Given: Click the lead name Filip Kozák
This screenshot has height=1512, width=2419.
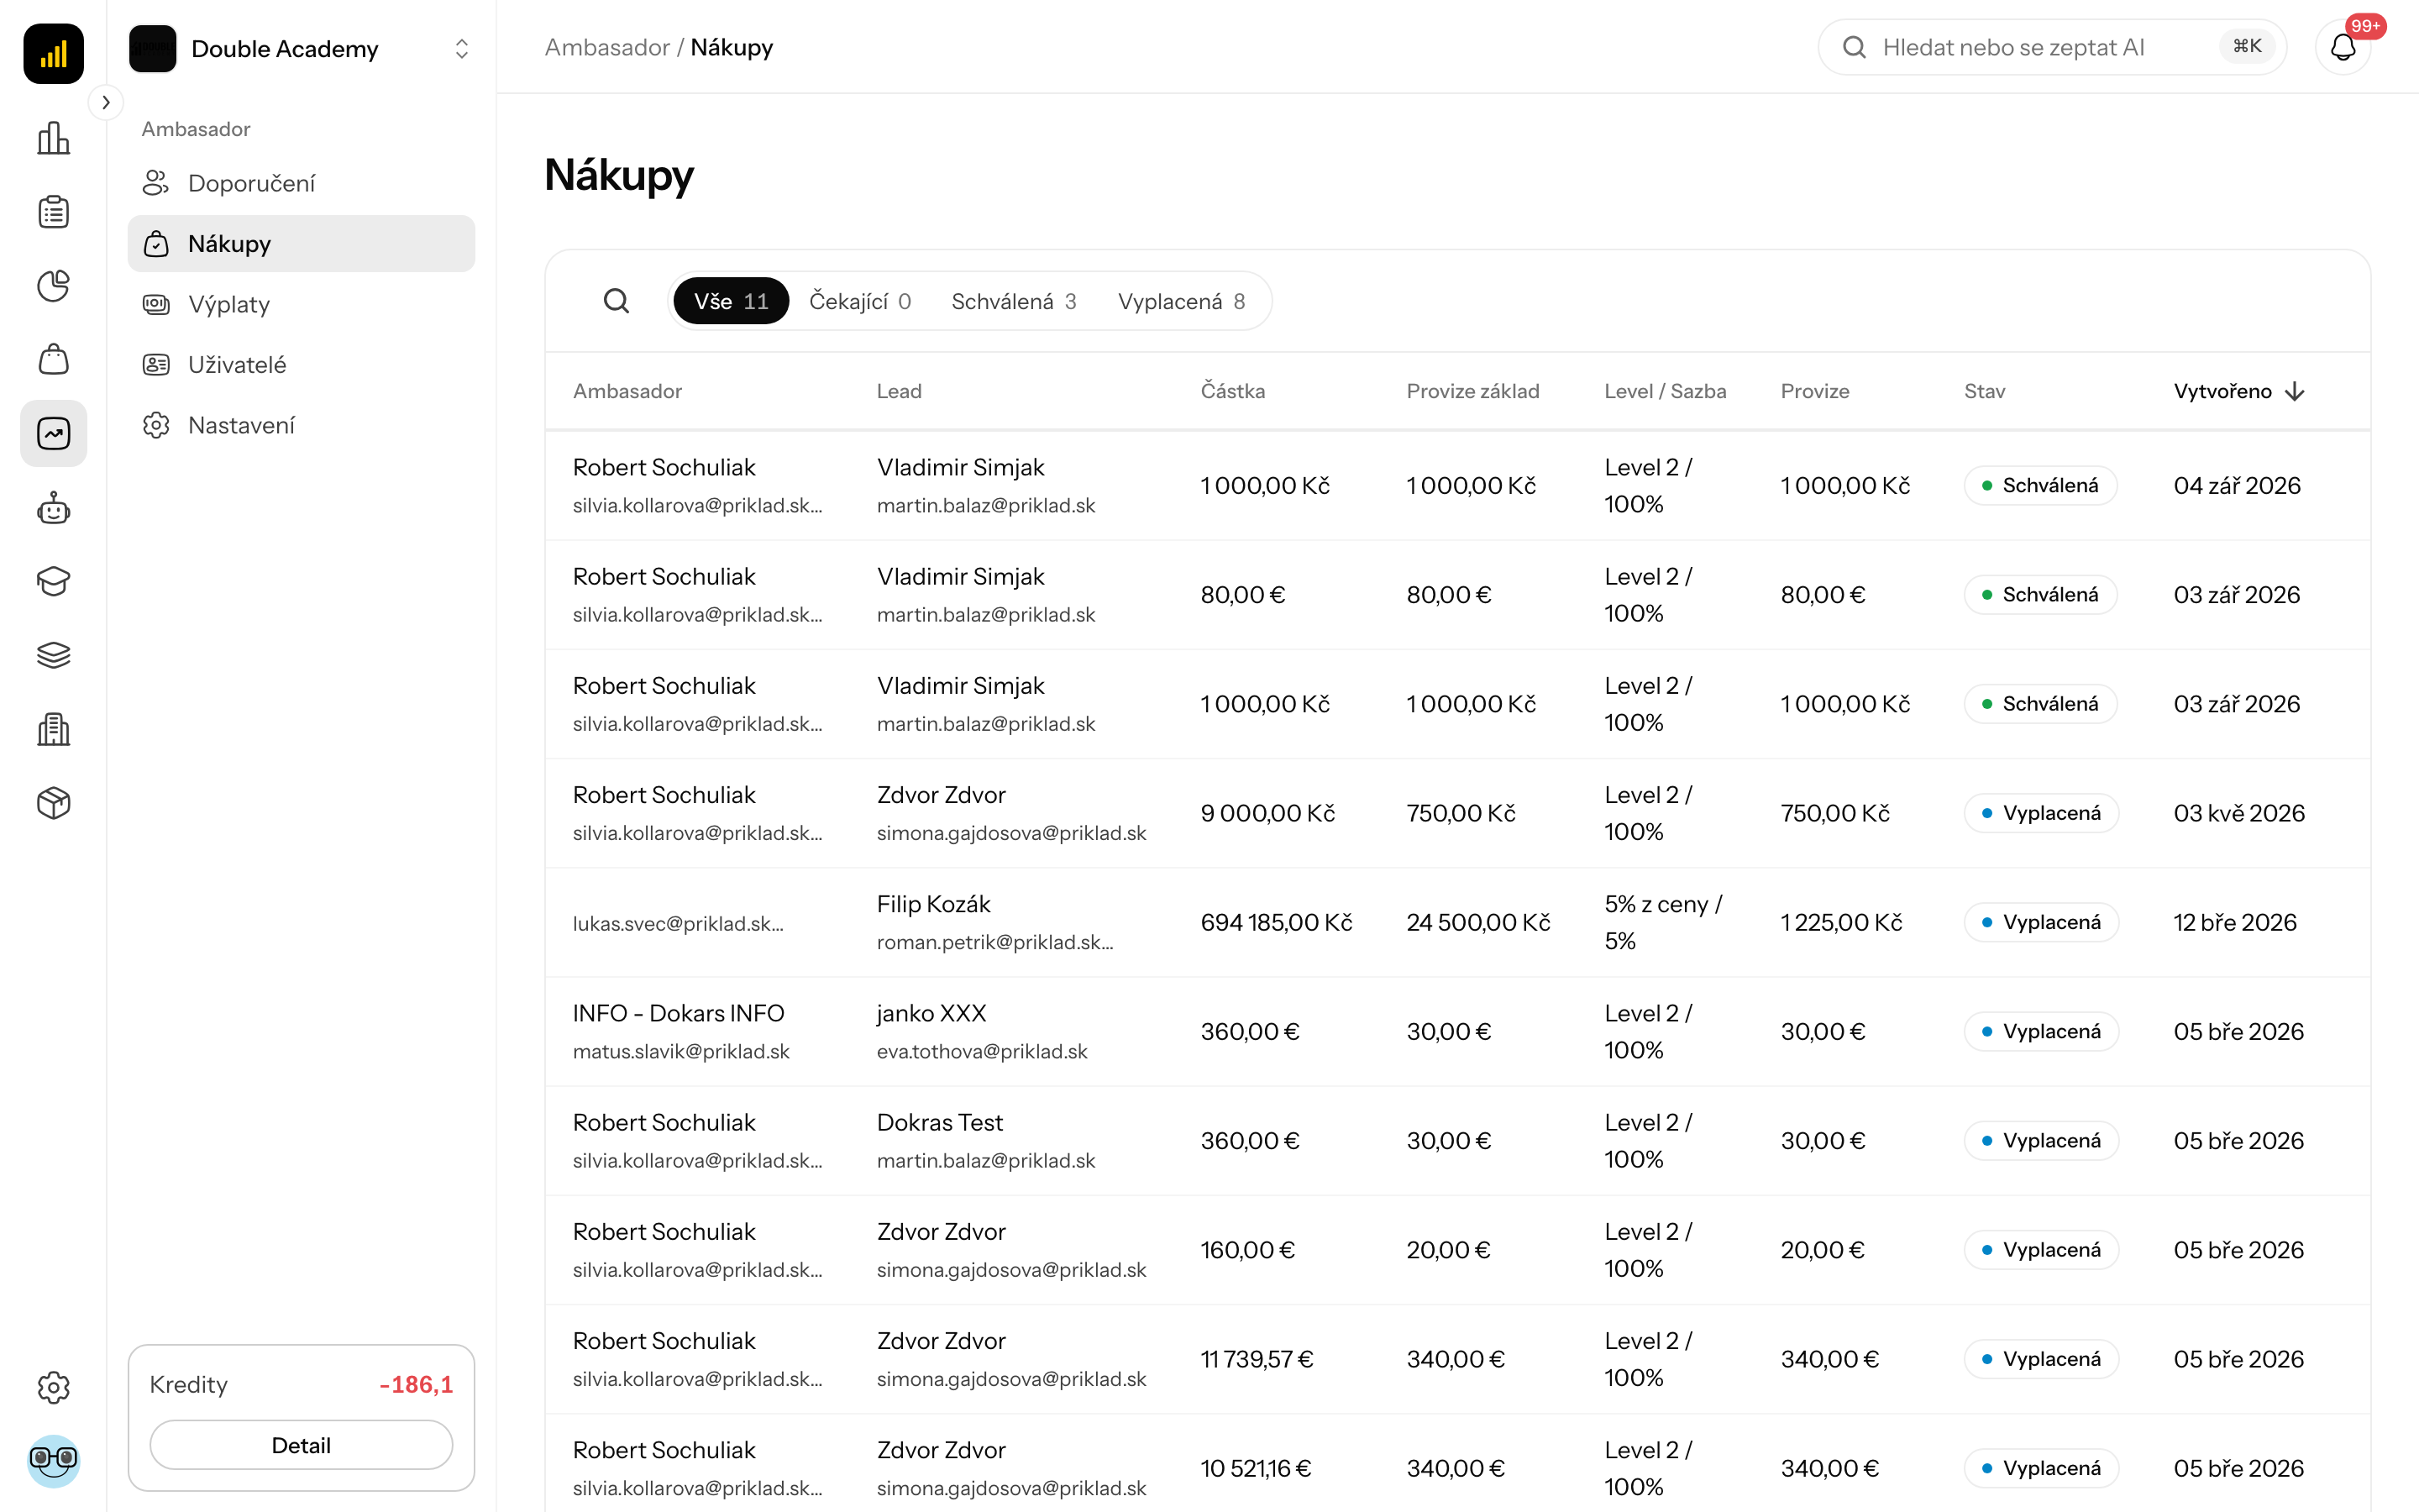Looking at the screenshot, I should [x=932, y=904].
